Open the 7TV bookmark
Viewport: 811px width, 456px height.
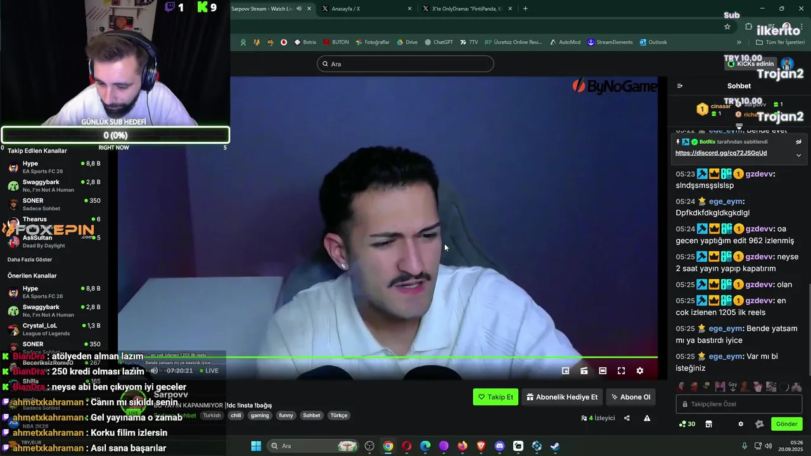point(468,42)
